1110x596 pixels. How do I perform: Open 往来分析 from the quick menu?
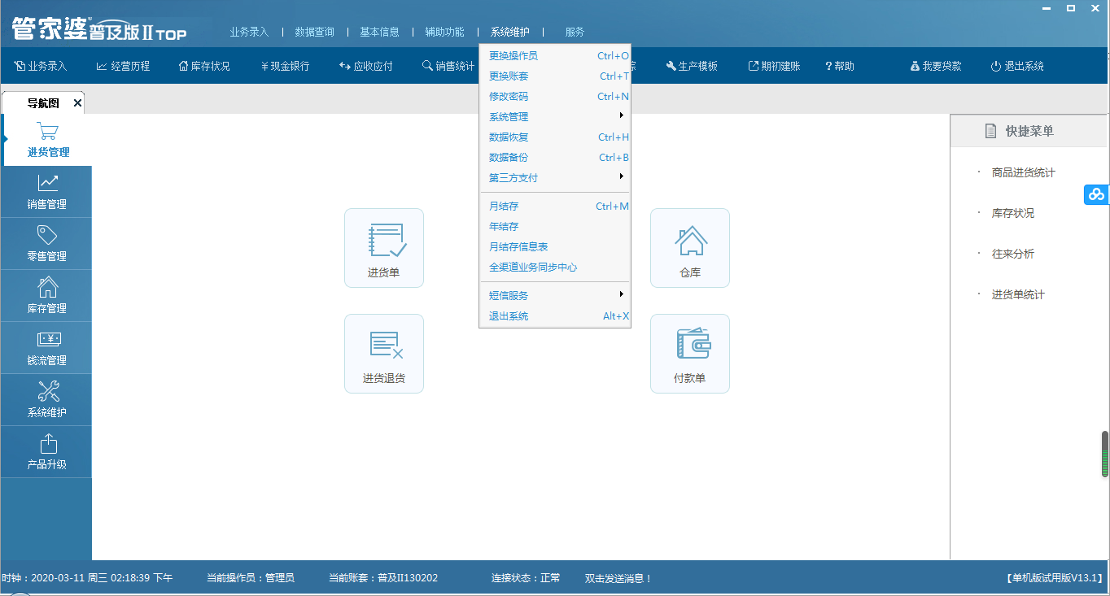point(1012,254)
